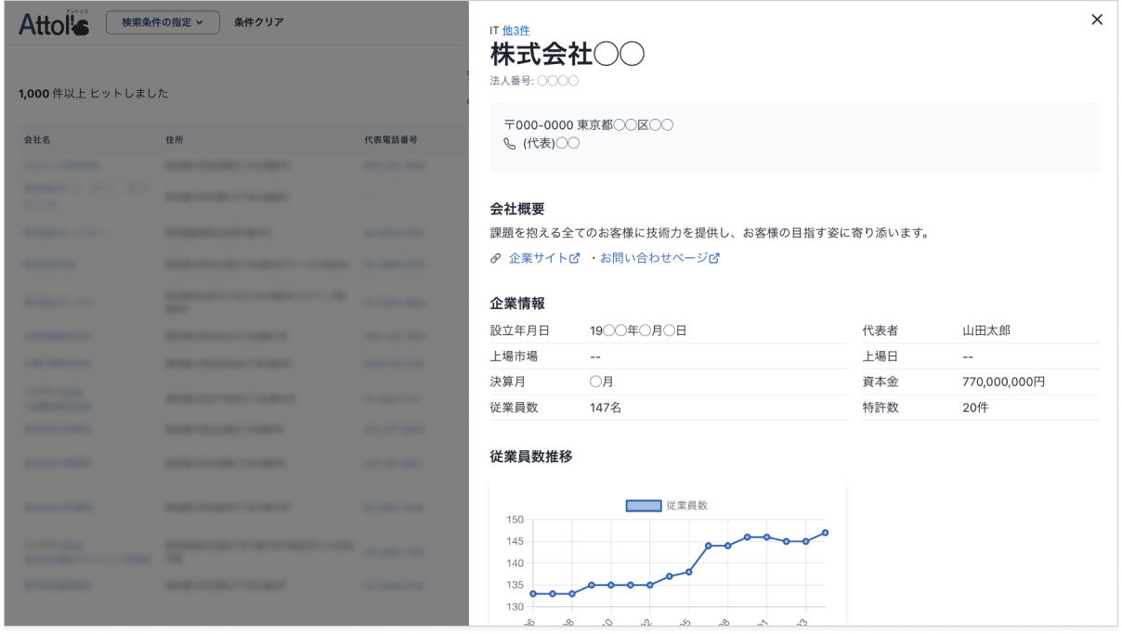Click the last data point on employee chart
1122x634 pixels.
tap(825, 533)
